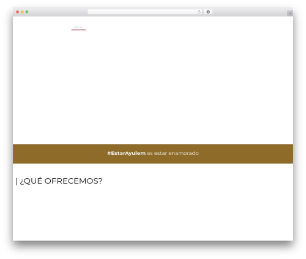Reload the page with the refresh icon
Image resolution: width=306 pixels, height=259 pixels.
199,12
